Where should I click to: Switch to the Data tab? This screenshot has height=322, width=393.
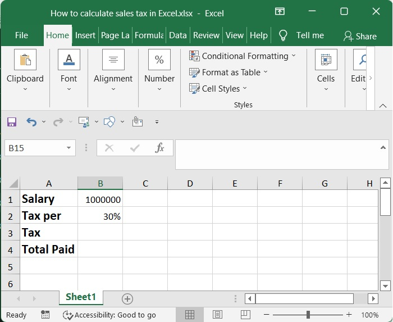(x=177, y=35)
